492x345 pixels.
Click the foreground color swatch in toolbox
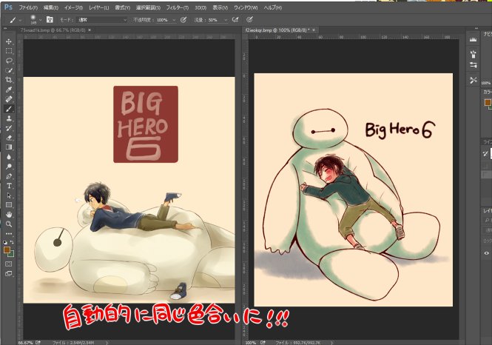tap(7, 250)
